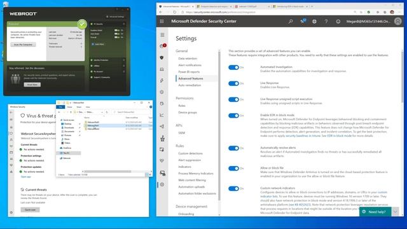Open Auto remediation settings
Image resolution: width=407 pixels, height=229 pixels.
190,85
